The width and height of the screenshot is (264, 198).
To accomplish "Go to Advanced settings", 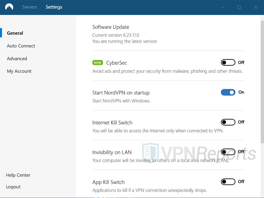I will (17, 59).
